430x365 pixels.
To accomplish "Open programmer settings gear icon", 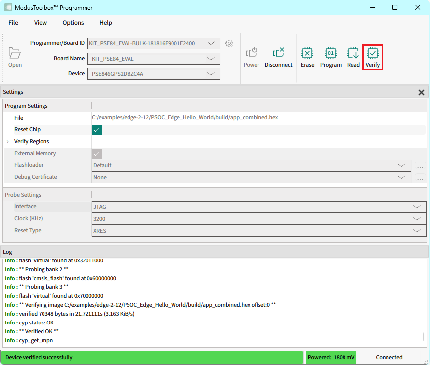I will click(229, 43).
